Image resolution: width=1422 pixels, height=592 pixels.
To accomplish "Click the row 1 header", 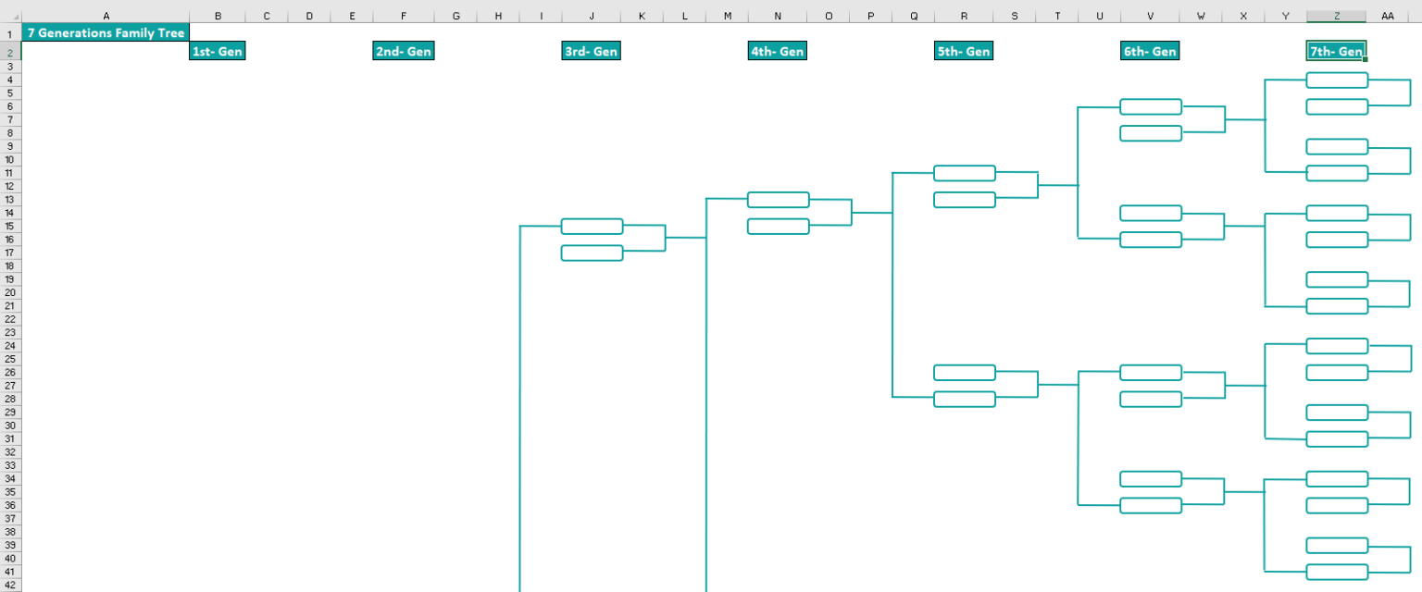I will click(9, 33).
